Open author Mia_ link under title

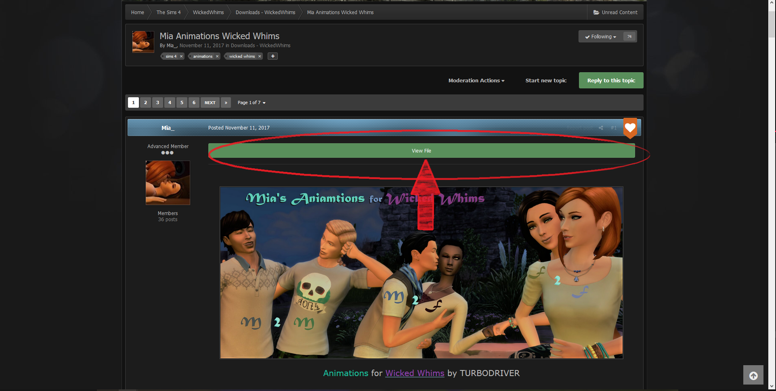tap(172, 46)
